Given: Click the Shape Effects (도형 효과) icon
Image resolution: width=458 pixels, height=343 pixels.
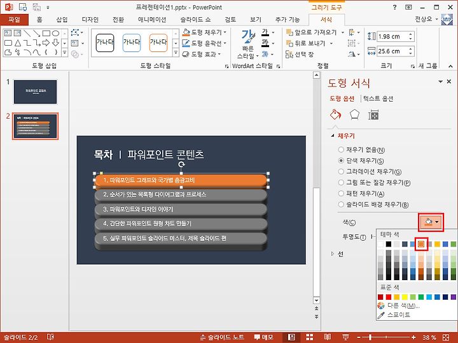Looking at the screenshot, I should tap(186, 54).
